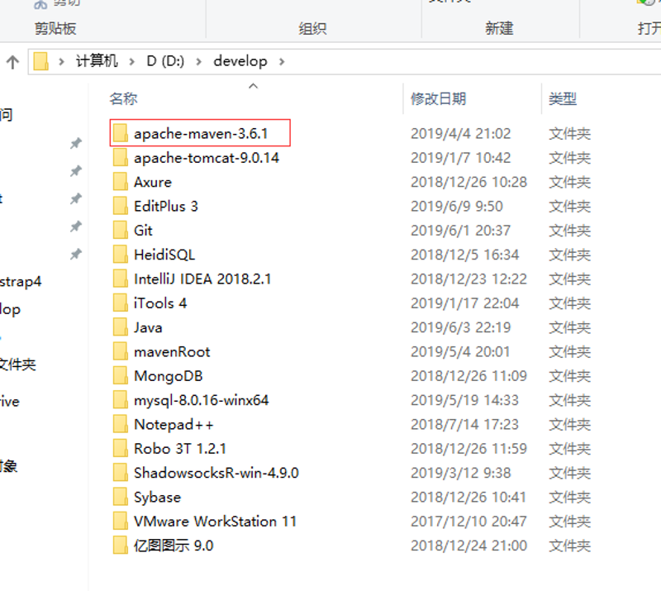661x591 pixels.
Task: Sort files by the 类型 column header
Action: [x=563, y=98]
